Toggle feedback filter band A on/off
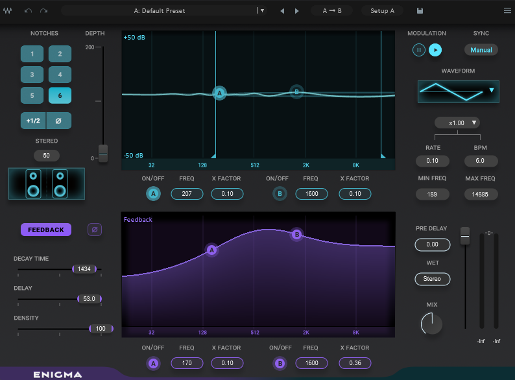 [153, 363]
